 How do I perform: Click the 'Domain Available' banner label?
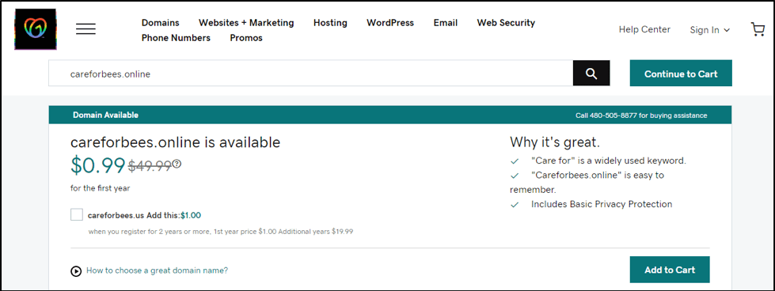click(106, 115)
